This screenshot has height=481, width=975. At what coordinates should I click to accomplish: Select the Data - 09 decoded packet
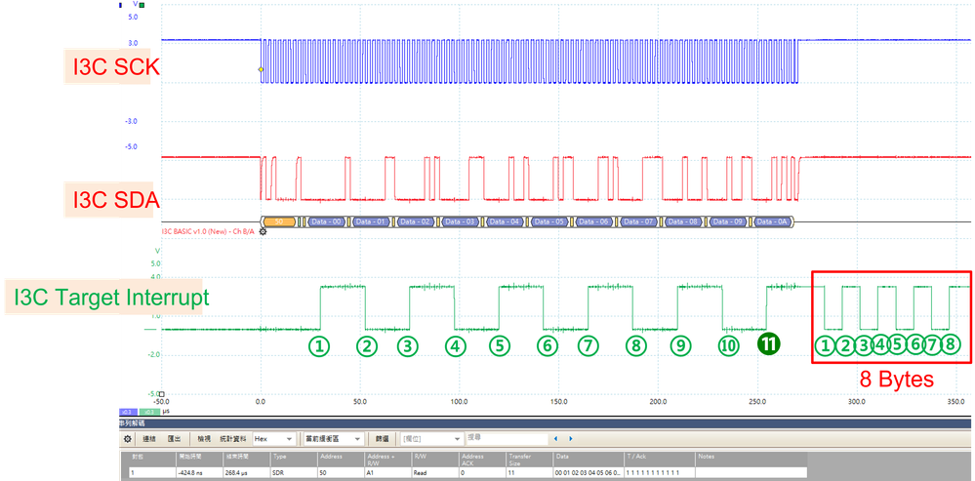pyautogui.click(x=728, y=221)
